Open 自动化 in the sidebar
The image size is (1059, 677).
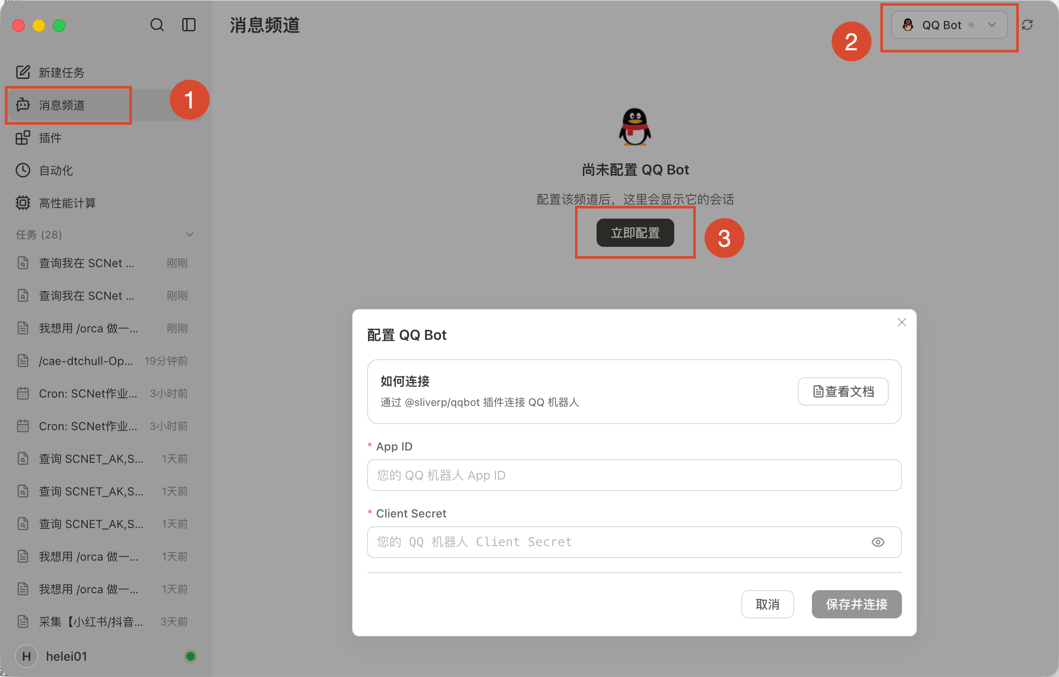[x=106, y=170]
